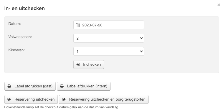Image resolution: width=224 pixels, height=110 pixels.
Task: Print the guest label (gast)
Action: [30, 86]
